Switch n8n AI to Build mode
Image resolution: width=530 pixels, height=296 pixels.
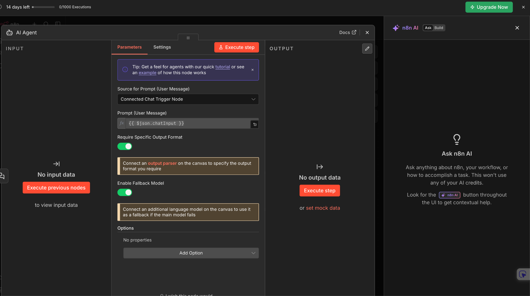coord(439,28)
